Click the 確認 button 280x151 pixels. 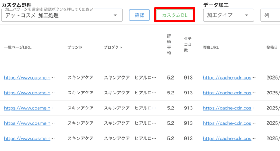[139, 15]
